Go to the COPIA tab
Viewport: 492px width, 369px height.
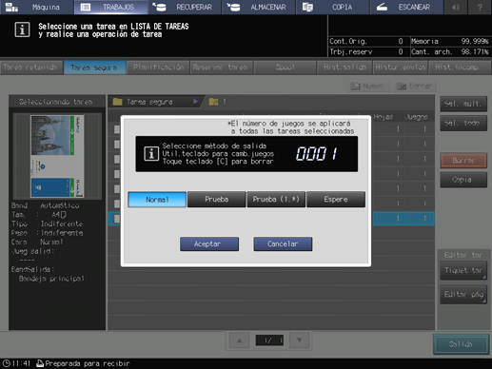pos(332,7)
